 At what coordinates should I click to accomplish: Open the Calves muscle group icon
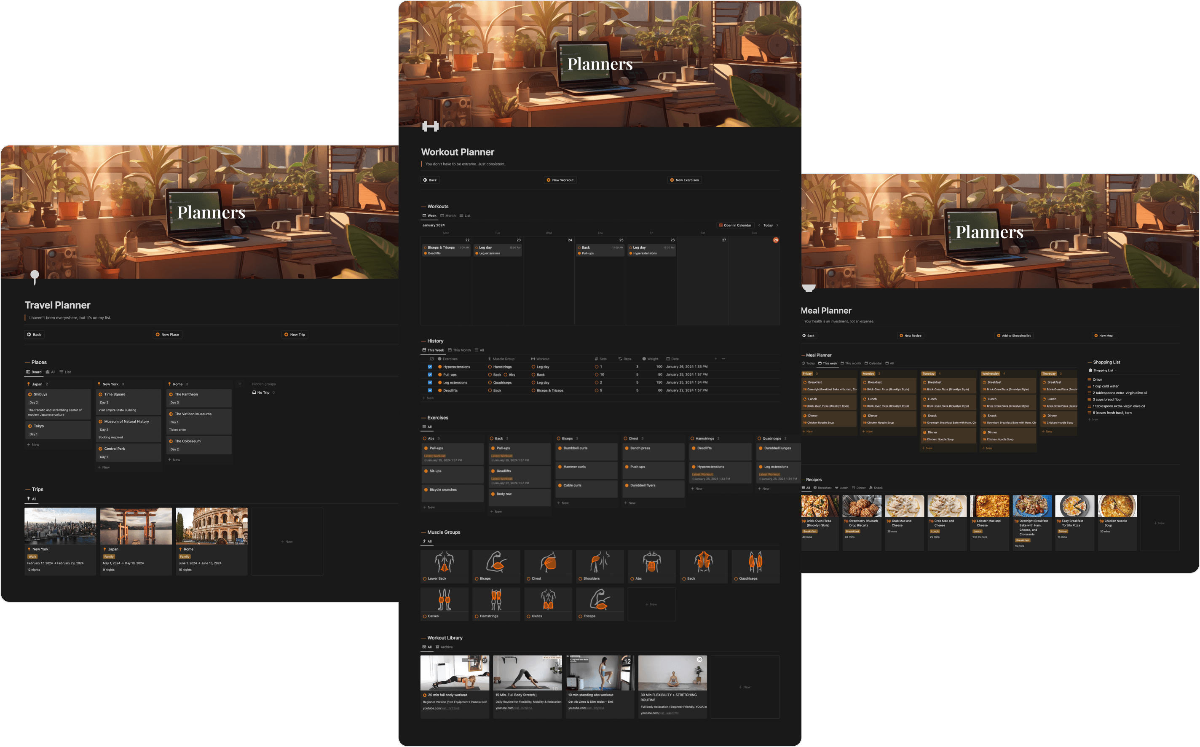coord(444,600)
